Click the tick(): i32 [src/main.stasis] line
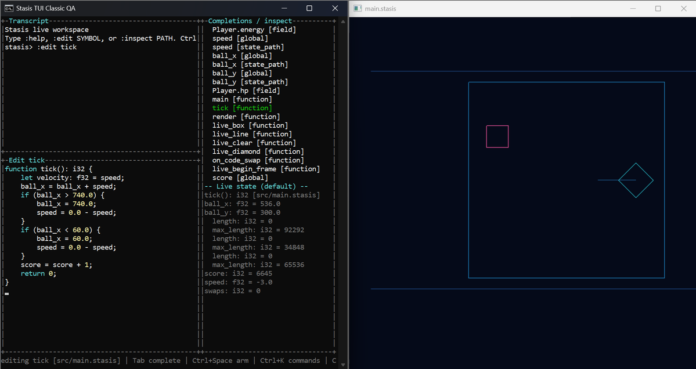The height and width of the screenshot is (369, 696). click(262, 195)
